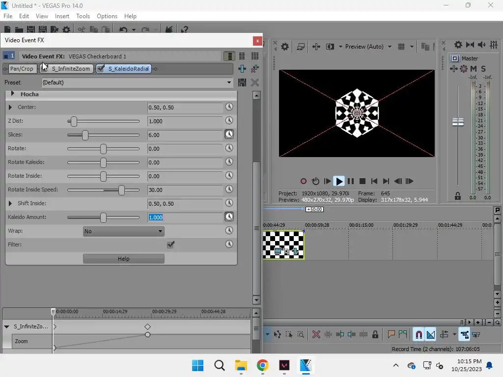503x377 pixels.
Task: Open the Undo history dropdown arrow
Action: [134, 30]
